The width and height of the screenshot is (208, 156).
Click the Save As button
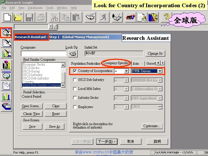pos(55,127)
